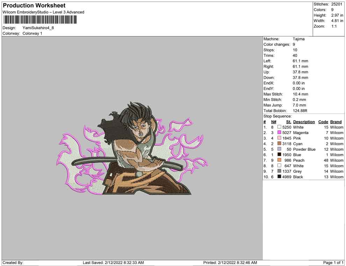Click the 'Description' column header
The image size is (346, 266).
coord(304,121)
